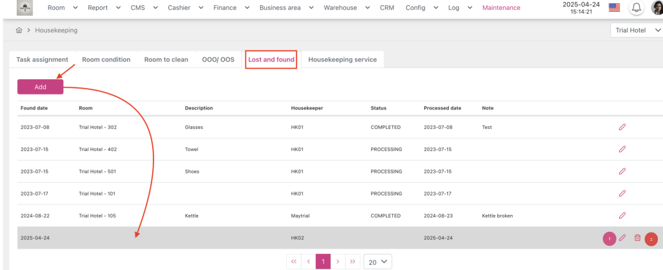Switch to Task assignment tab
663x270 pixels.
42,60
